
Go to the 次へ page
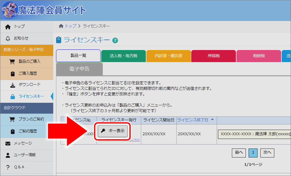tap(267, 153)
